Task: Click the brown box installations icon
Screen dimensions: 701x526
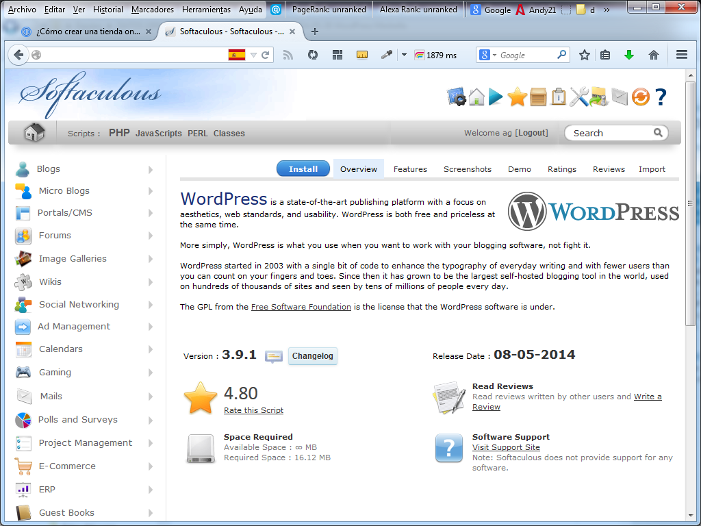Action: point(538,97)
